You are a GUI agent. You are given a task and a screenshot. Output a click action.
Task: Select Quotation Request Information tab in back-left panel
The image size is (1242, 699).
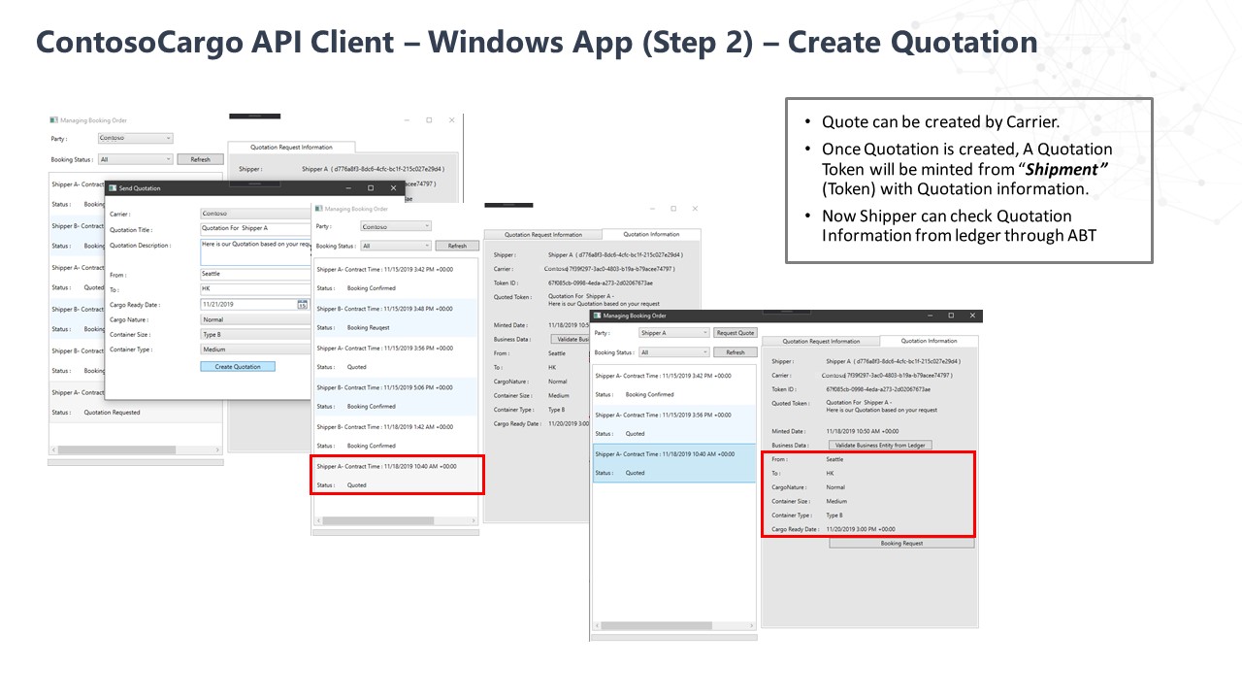(291, 148)
